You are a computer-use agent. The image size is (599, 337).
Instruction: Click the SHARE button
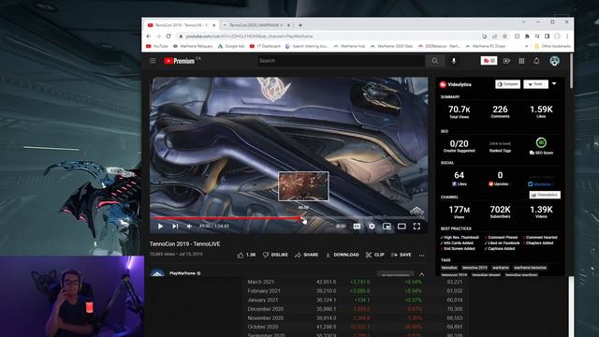tap(306, 255)
